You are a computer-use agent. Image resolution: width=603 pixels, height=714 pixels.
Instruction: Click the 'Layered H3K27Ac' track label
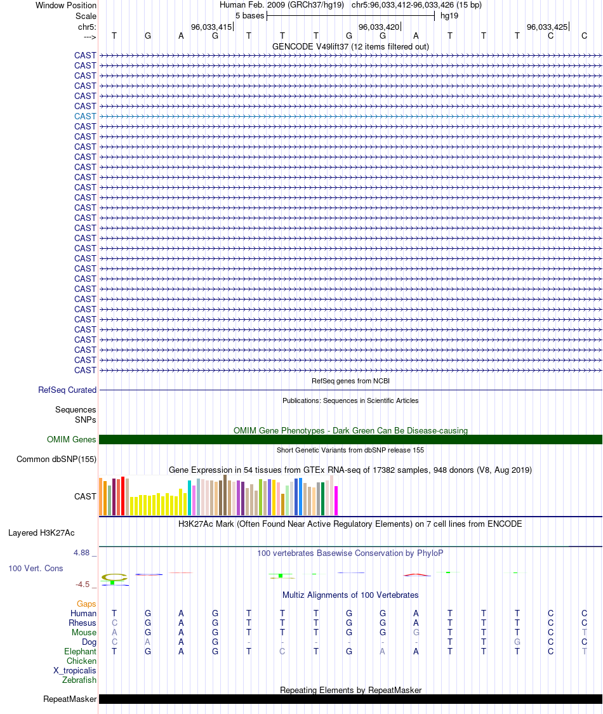tap(41, 532)
